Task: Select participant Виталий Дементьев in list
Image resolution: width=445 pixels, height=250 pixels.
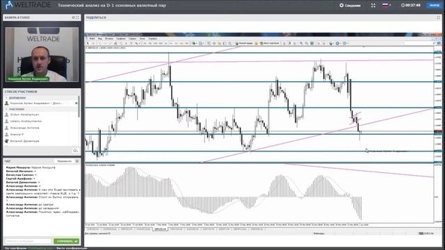Action: (x=25, y=141)
